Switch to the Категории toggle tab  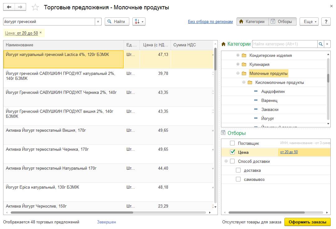[252, 22]
